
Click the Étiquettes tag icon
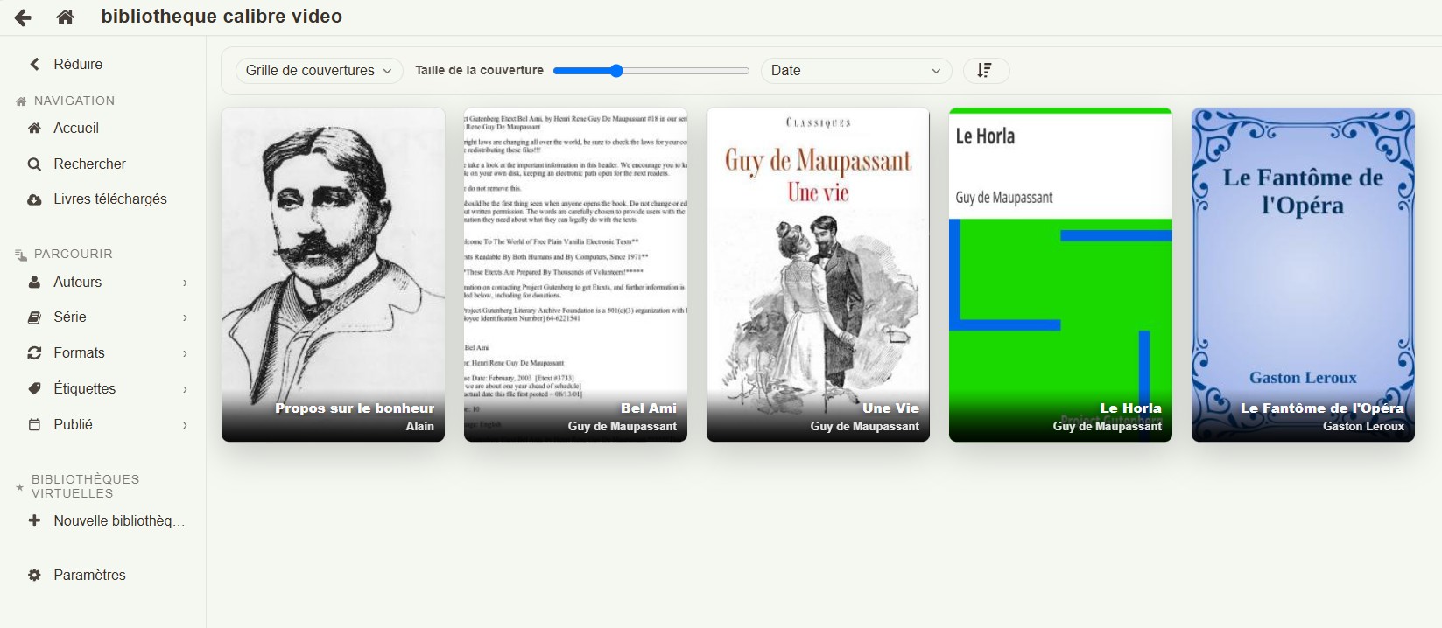coord(34,389)
